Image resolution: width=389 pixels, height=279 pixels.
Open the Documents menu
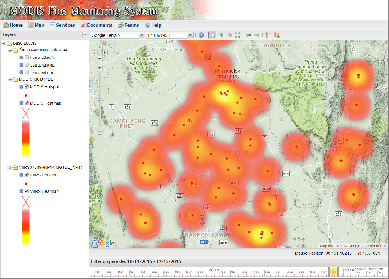(97, 25)
